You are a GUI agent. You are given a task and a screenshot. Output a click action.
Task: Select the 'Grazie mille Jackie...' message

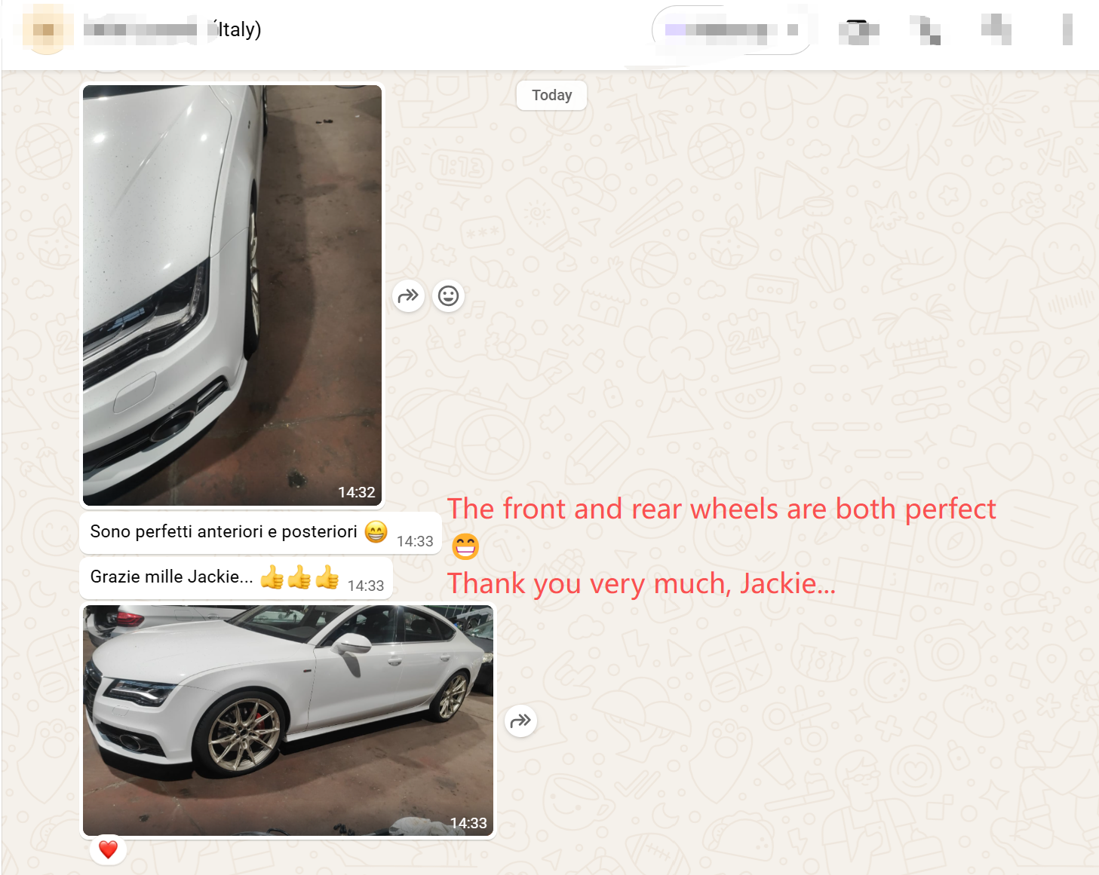(x=236, y=578)
